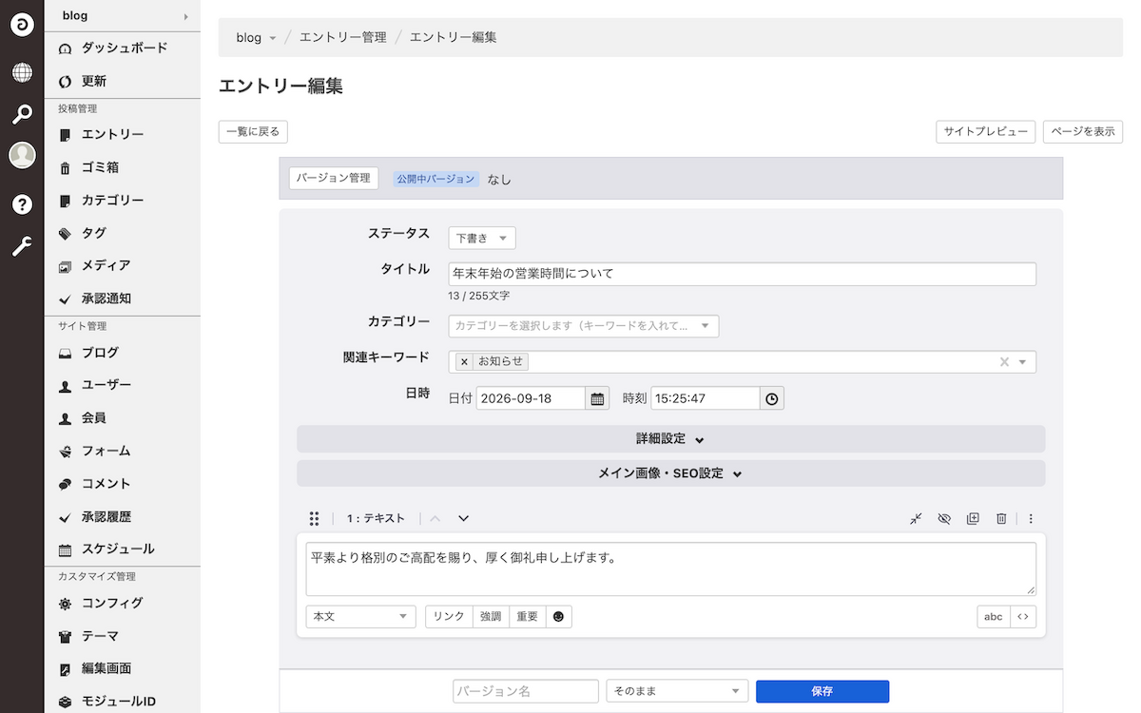
Task: Open ダッシュボード in sidebar
Action: (x=123, y=48)
